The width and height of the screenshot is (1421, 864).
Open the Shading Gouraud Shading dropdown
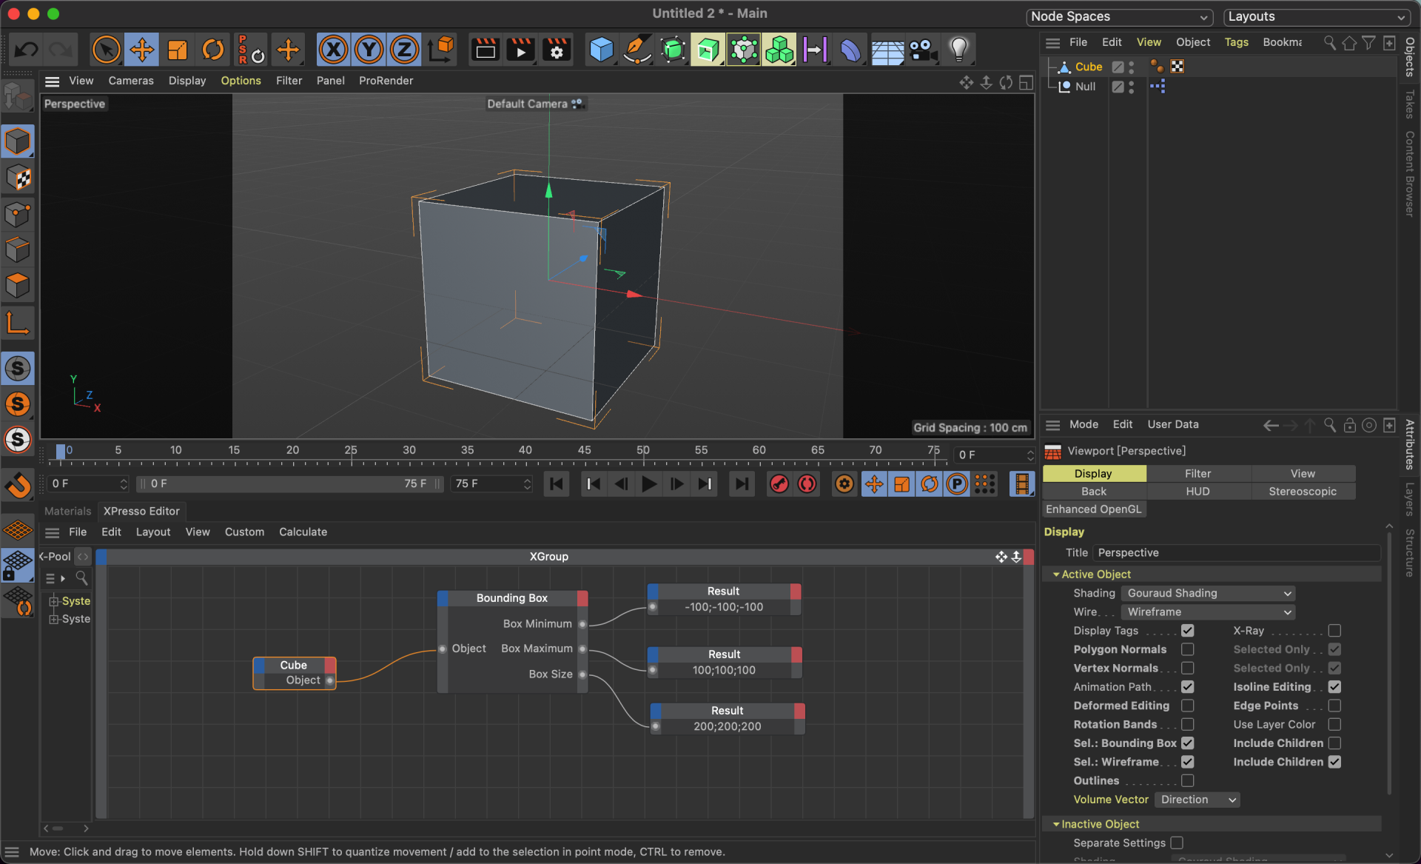(1208, 593)
